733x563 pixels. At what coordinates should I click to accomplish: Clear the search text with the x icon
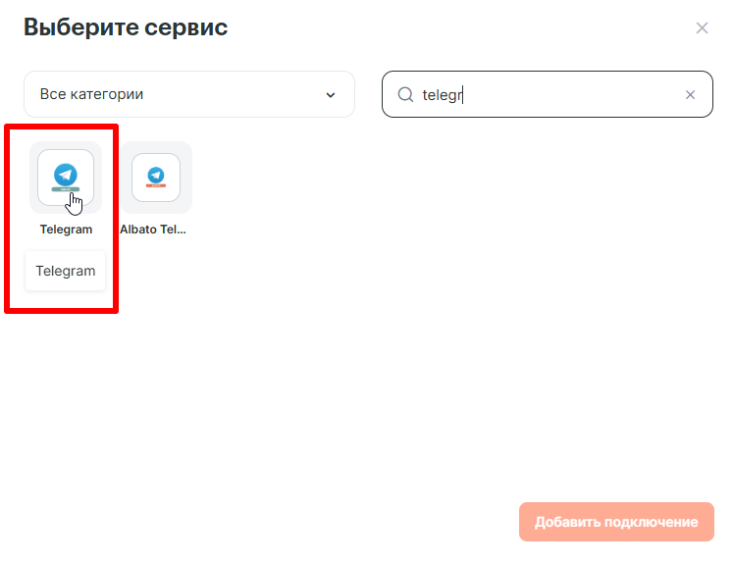690,95
